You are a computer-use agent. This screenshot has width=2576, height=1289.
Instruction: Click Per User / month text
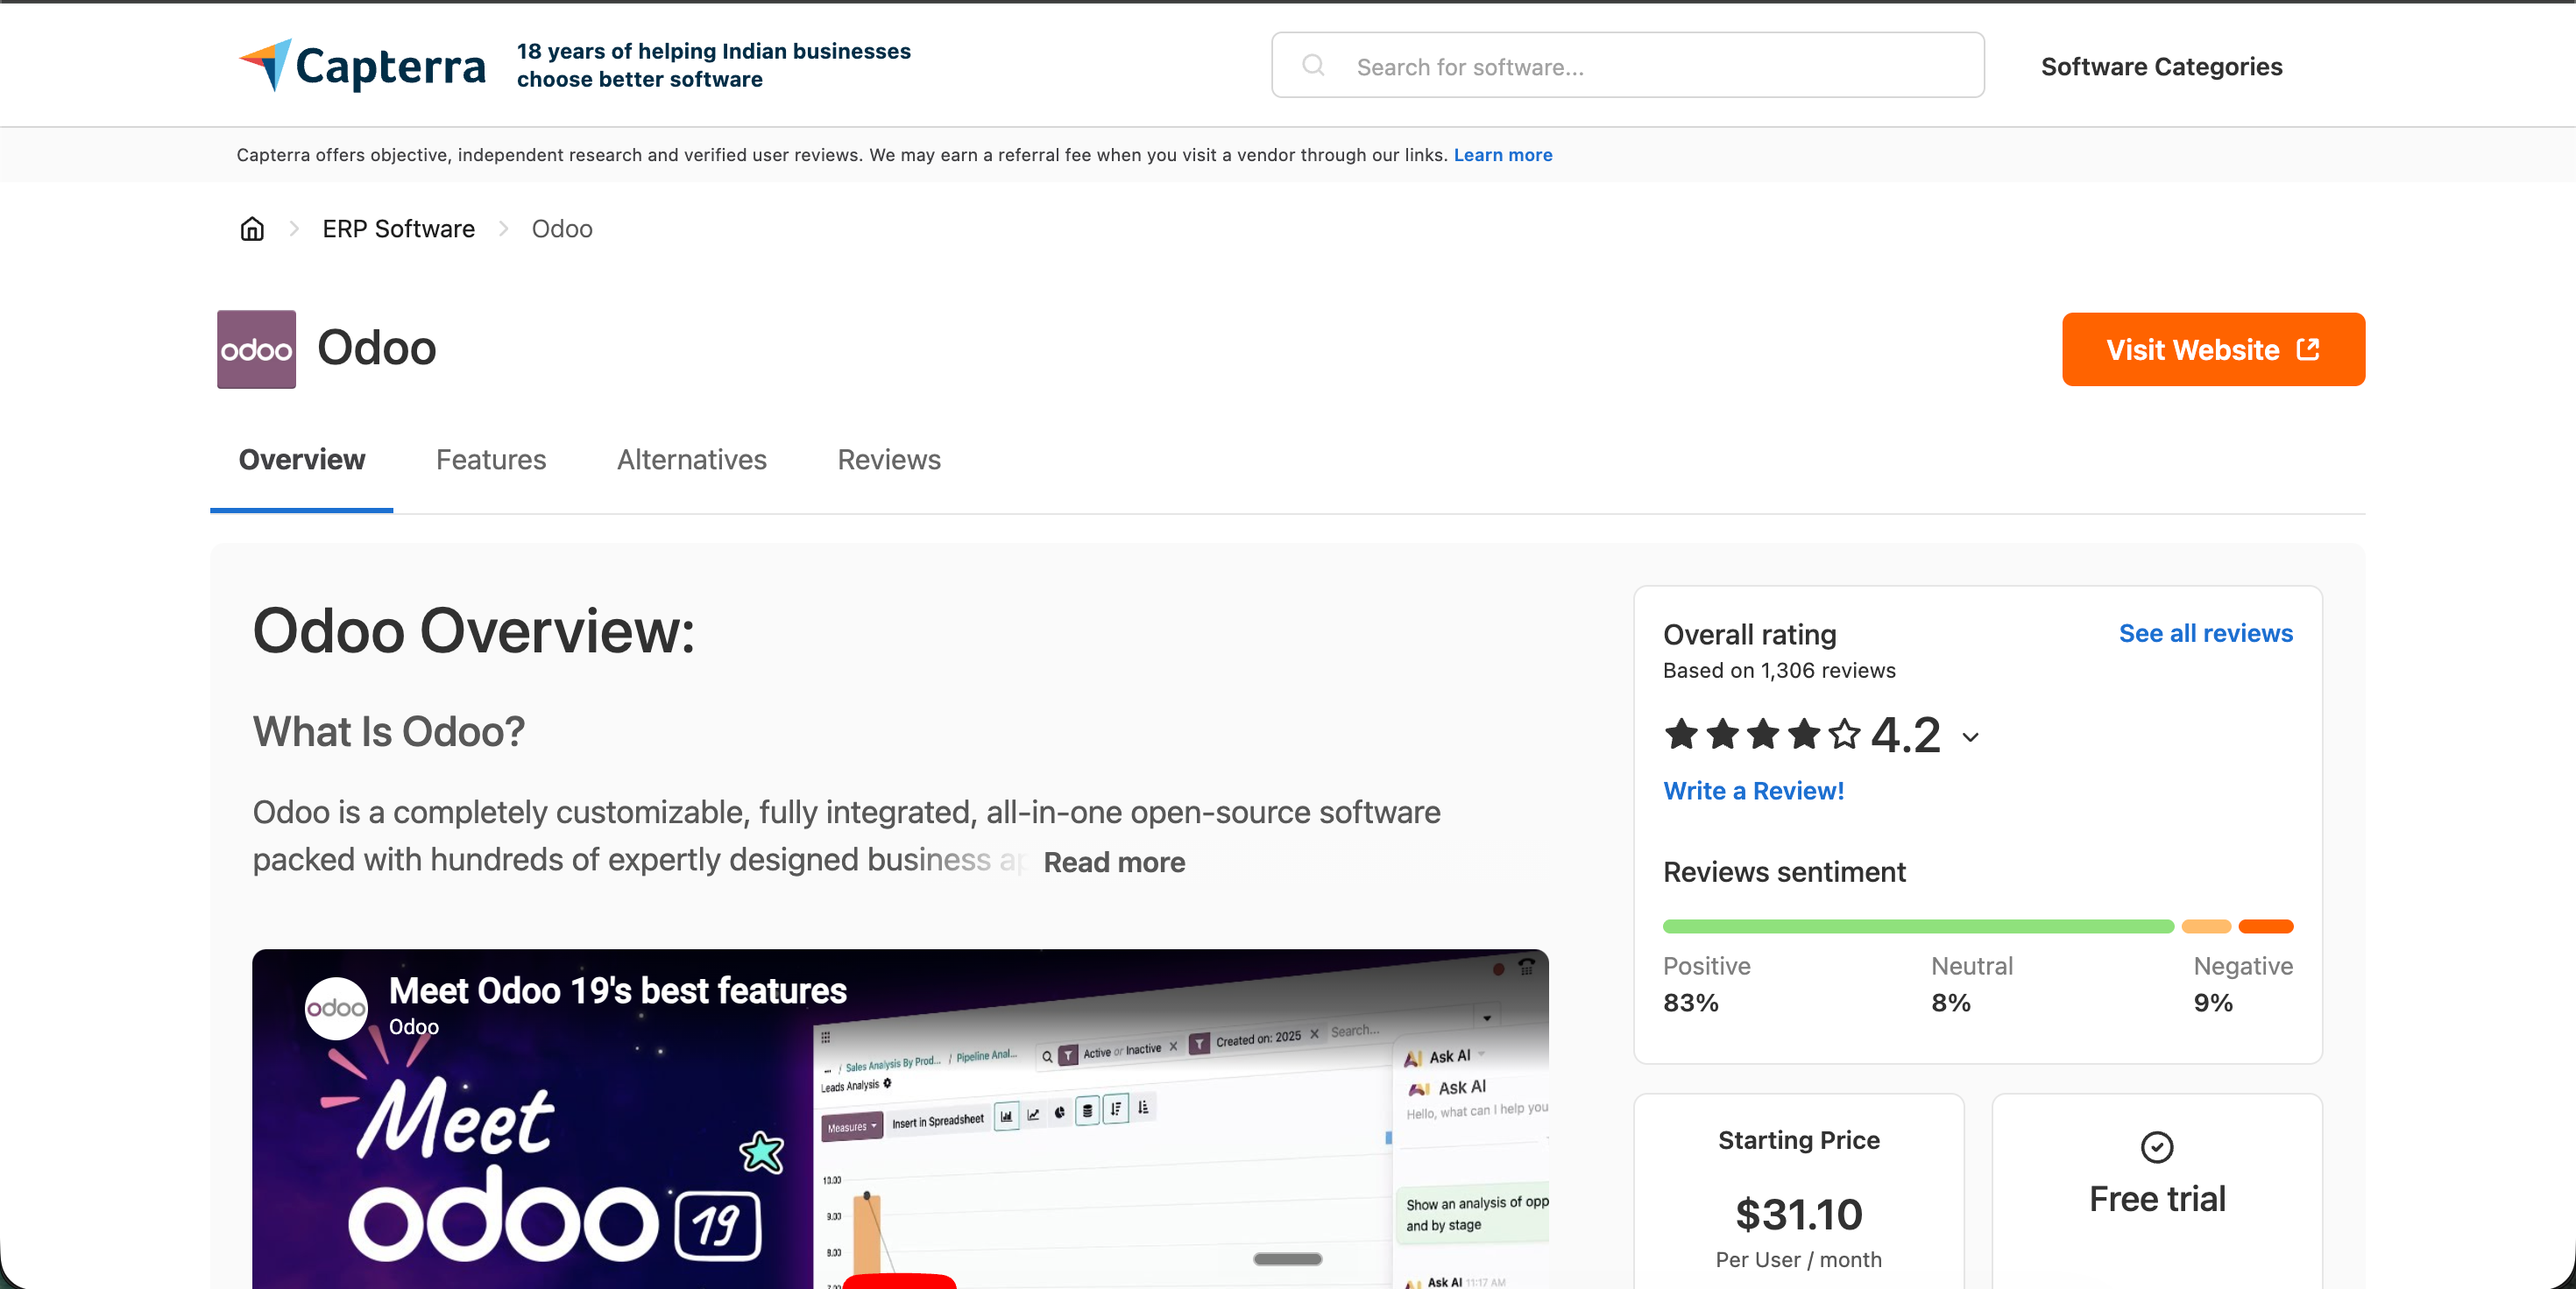(x=1798, y=1260)
